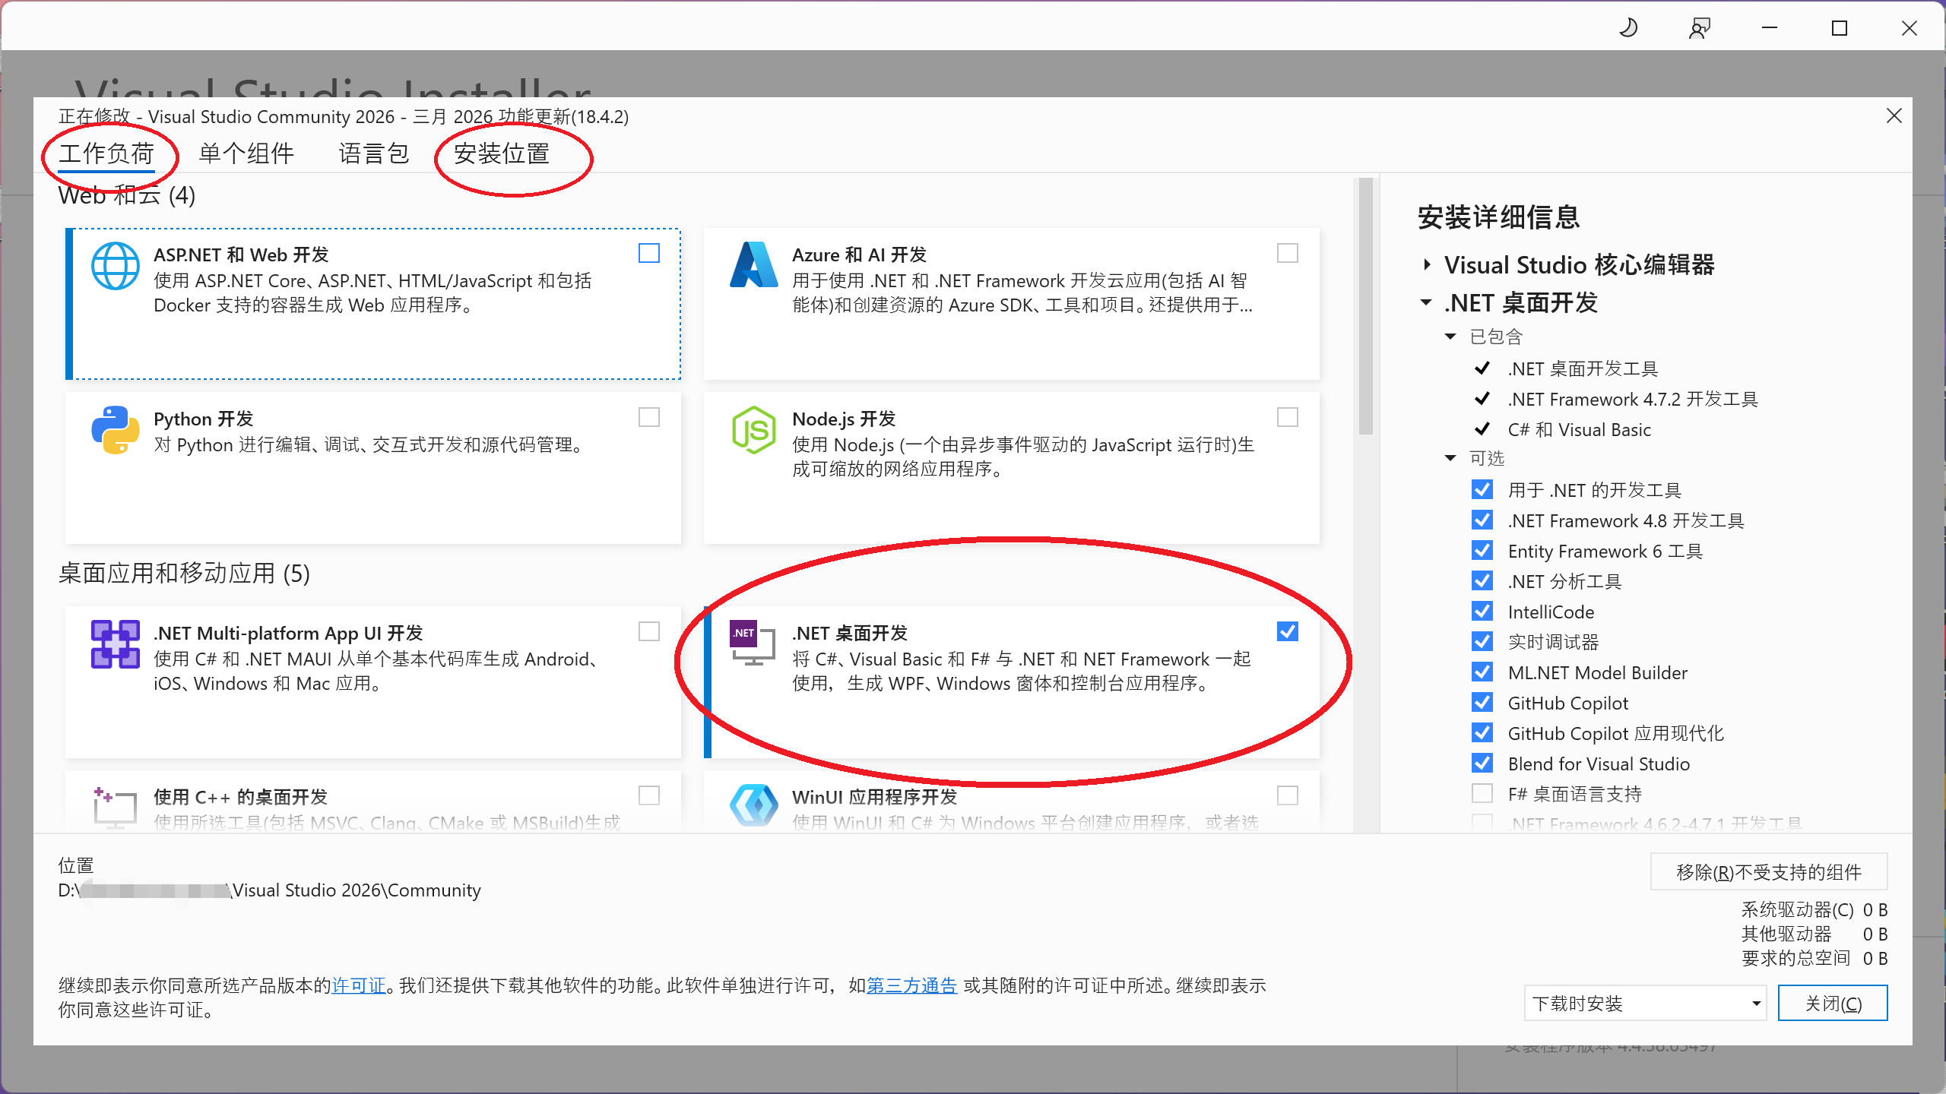Switch to the 单个组件 tab
This screenshot has width=1946, height=1094.
(x=246, y=153)
